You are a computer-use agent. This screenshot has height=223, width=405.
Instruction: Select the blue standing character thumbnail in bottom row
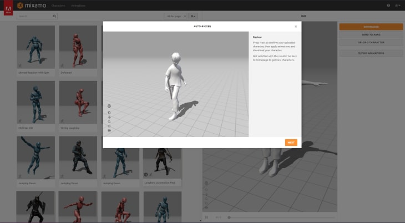[163, 207]
